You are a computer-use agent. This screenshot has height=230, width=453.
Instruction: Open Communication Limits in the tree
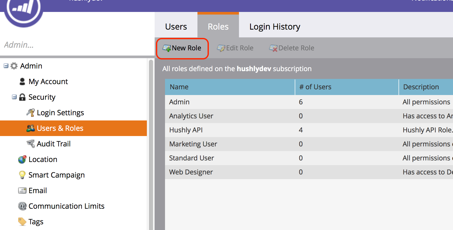click(66, 206)
